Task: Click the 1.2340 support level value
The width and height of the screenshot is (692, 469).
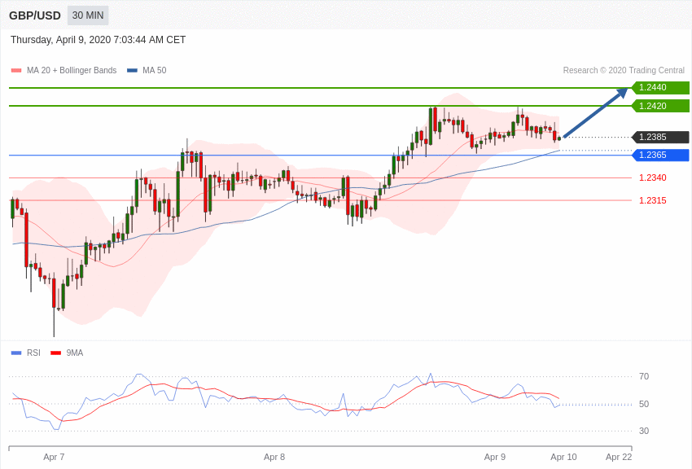Action: pyautogui.click(x=653, y=178)
